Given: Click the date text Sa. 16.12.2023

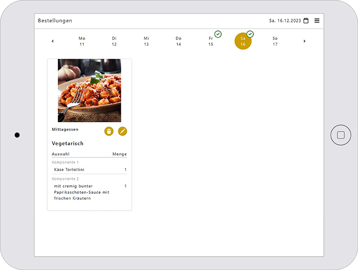Looking at the screenshot, I should point(285,21).
